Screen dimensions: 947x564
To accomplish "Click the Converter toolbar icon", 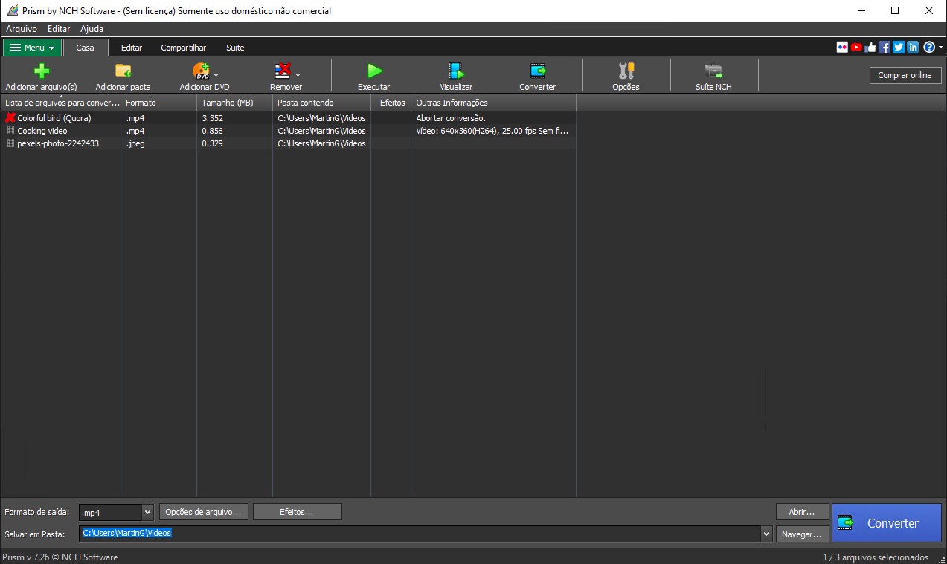I will (x=538, y=71).
